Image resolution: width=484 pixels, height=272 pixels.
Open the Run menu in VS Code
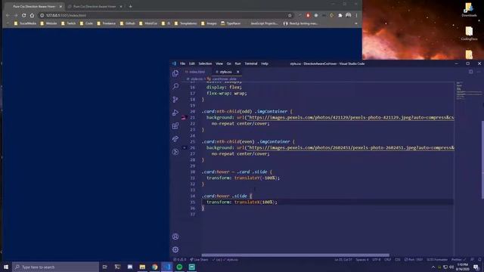pyautogui.click(x=237, y=63)
